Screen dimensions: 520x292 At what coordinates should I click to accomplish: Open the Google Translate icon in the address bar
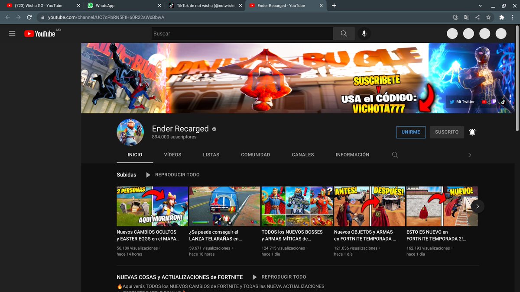tap(466, 17)
